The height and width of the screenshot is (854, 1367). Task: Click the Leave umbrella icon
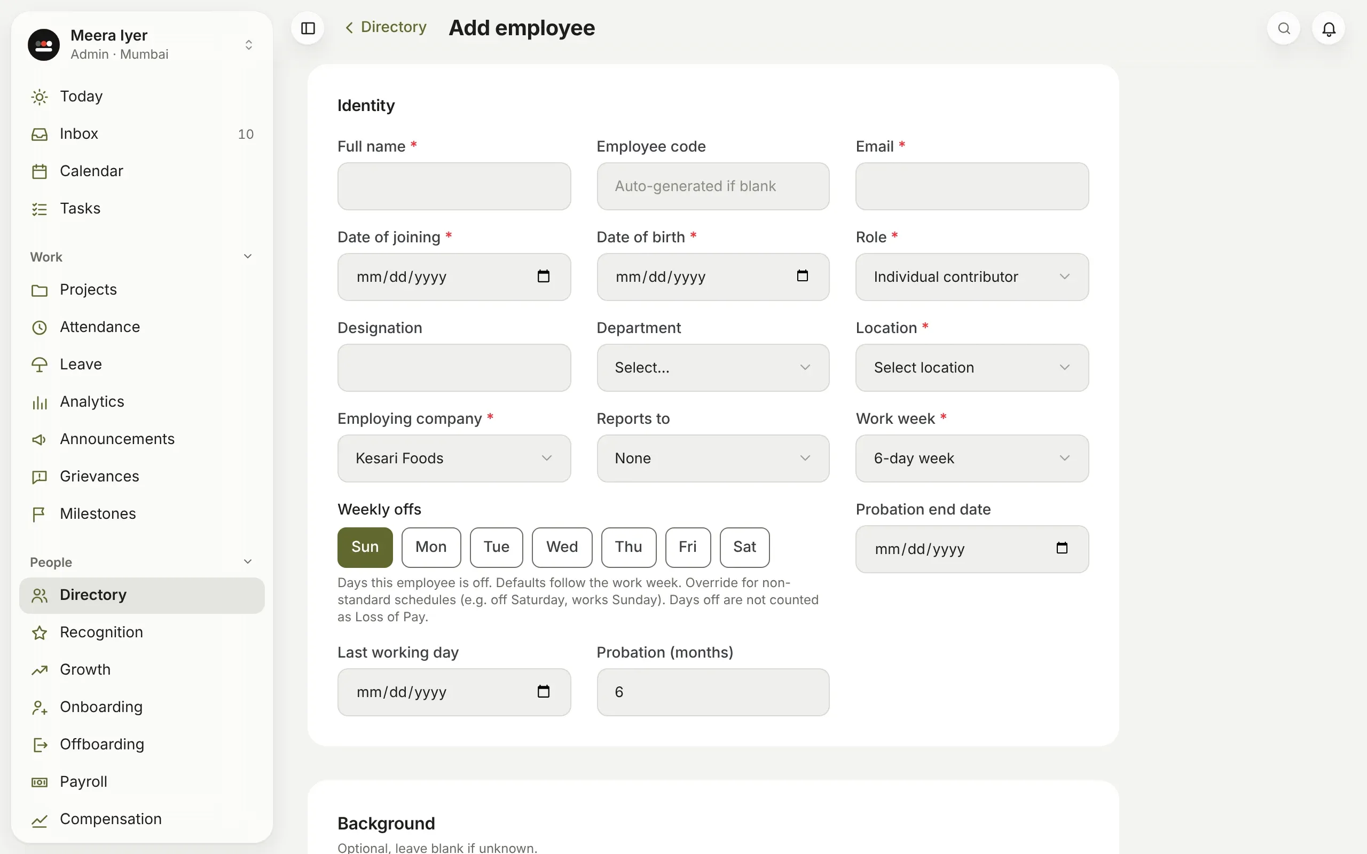[40, 365]
